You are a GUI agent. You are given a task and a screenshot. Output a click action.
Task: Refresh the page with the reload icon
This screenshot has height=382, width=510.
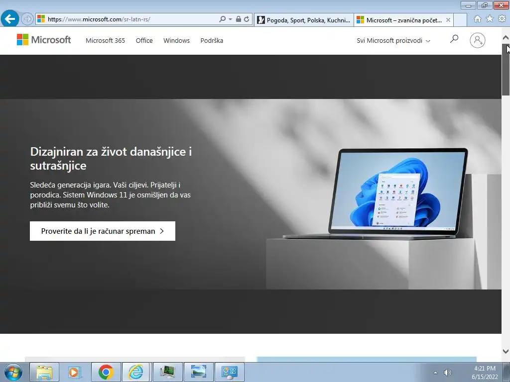(247, 19)
